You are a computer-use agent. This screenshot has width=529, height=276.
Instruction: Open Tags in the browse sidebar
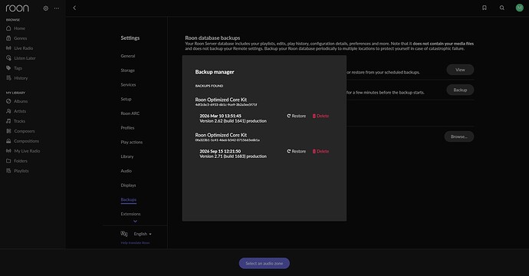(x=14, y=68)
